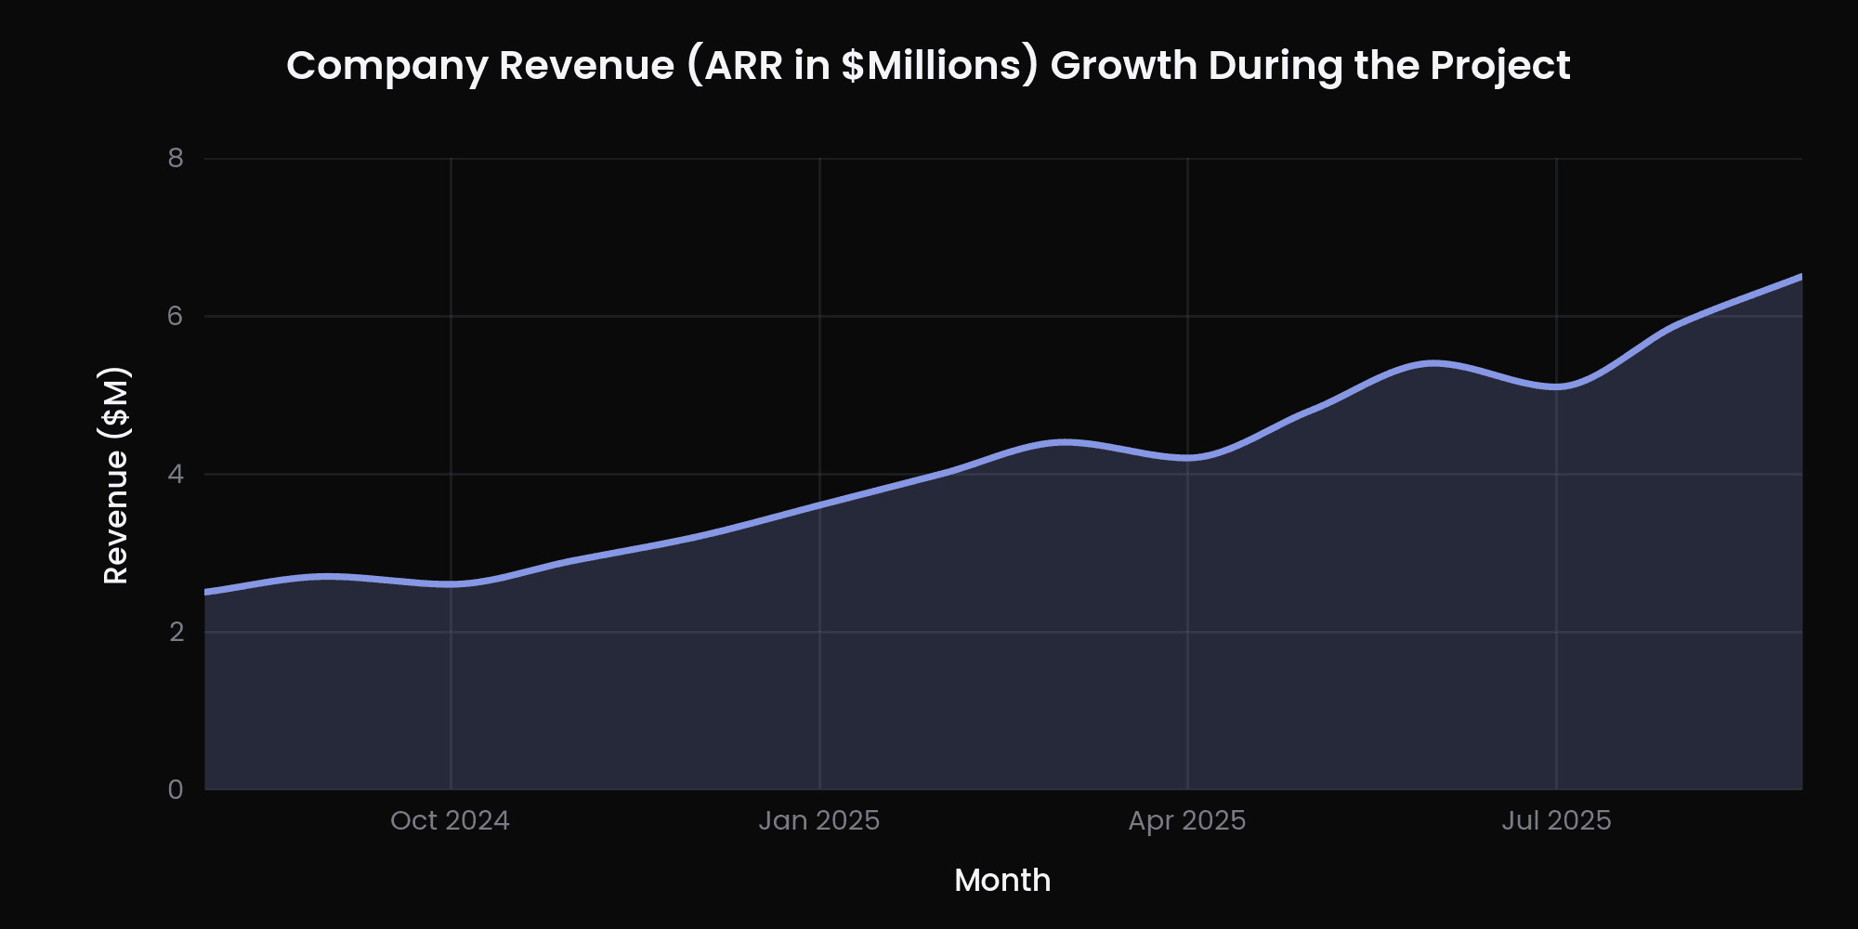Click the chart title about Company Revenue
The image size is (1858, 929).
(x=928, y=66)
